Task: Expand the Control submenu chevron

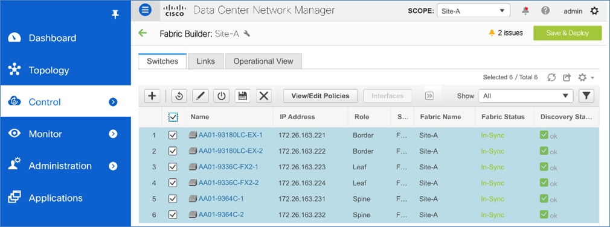Action: click(x=113, y=102)
